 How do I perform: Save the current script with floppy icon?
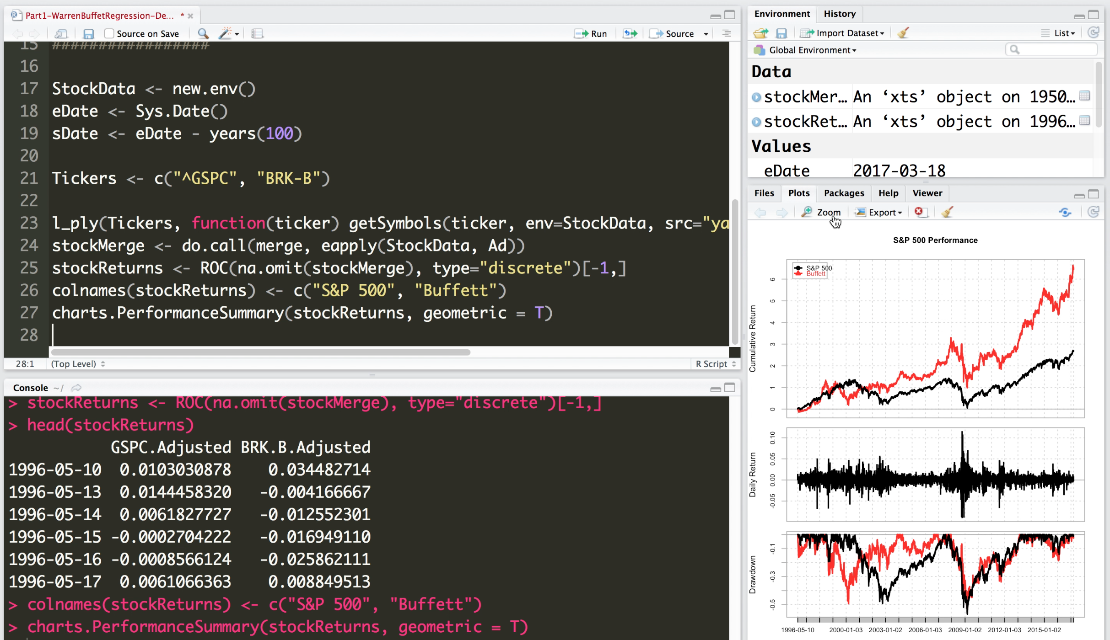point(88,34)
